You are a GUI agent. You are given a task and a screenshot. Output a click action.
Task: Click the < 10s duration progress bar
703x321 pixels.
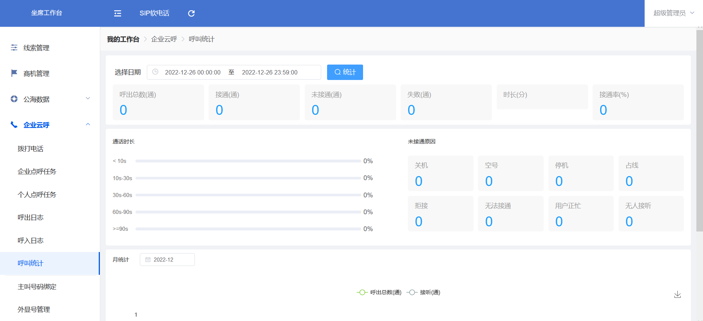pos(248,161)
